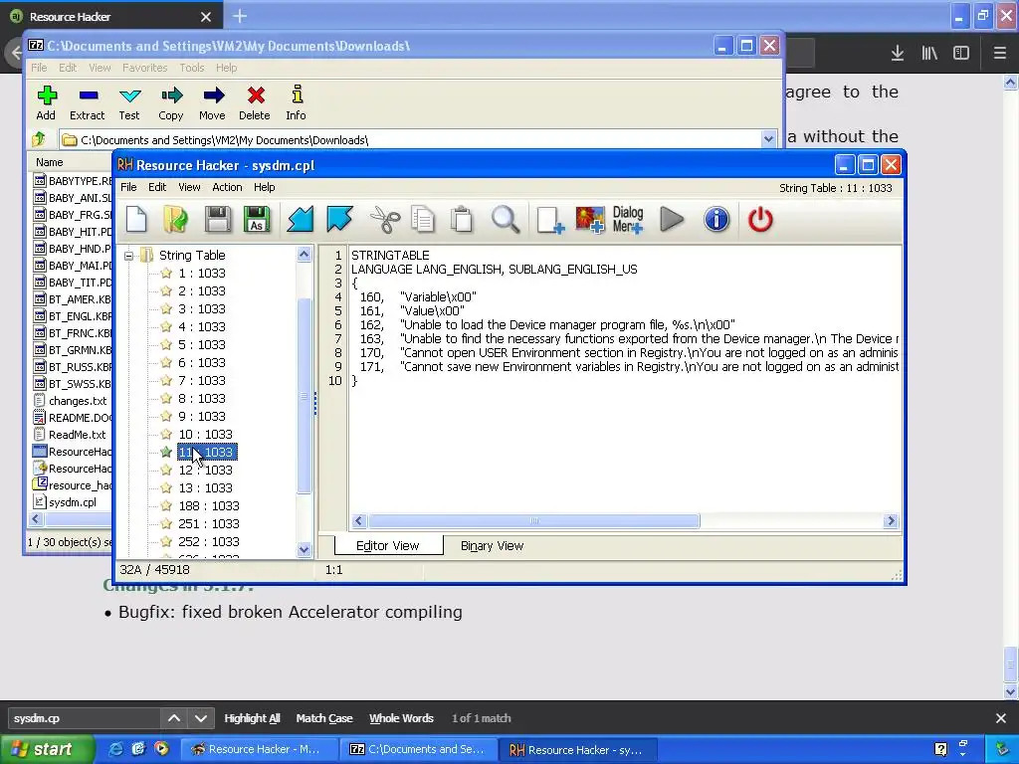This screenshot has width=1019, height=764.
Task: Open the browser library icon
Action: point(929,54)
